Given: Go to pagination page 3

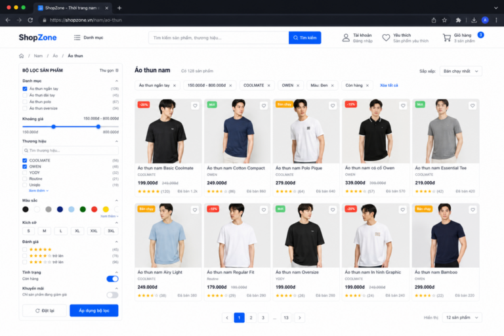Looking at the screenshot, I should [x=263, y=318].
